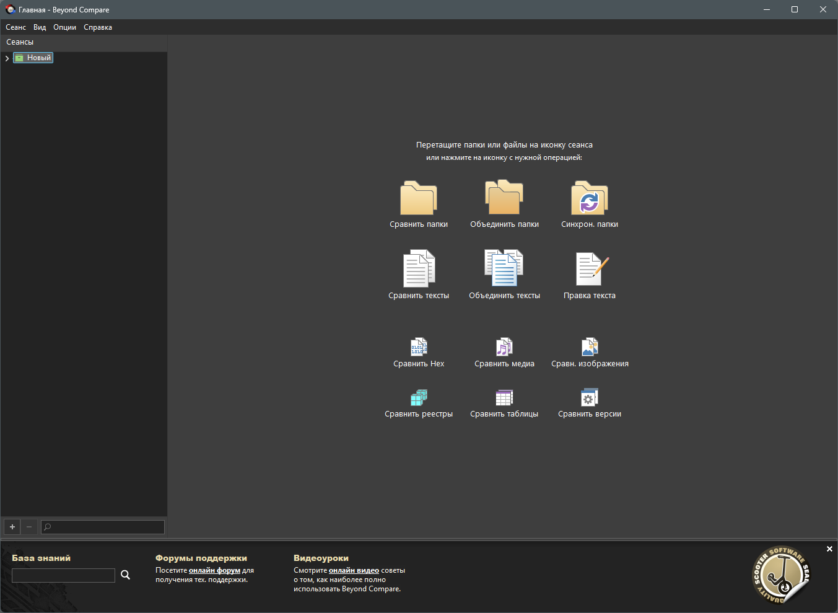Open the Сравнить версии version compare icon

pyautogui.click(x=590, y=397)
